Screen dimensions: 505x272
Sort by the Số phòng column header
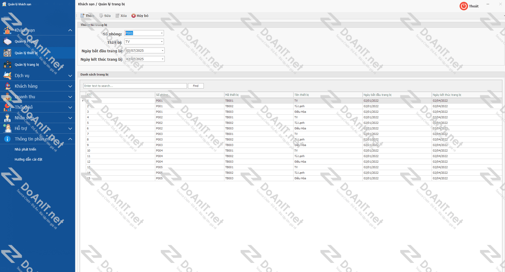click(190, 95)
